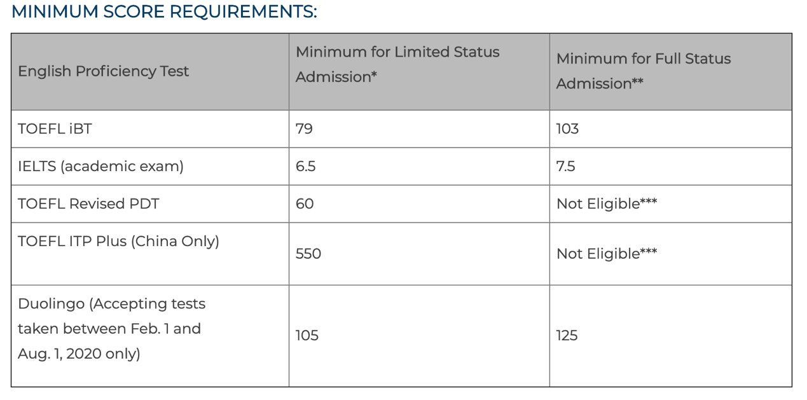Click the TOEFL iBT full score 103
This screenshot has width=807, height=400.
567,128
